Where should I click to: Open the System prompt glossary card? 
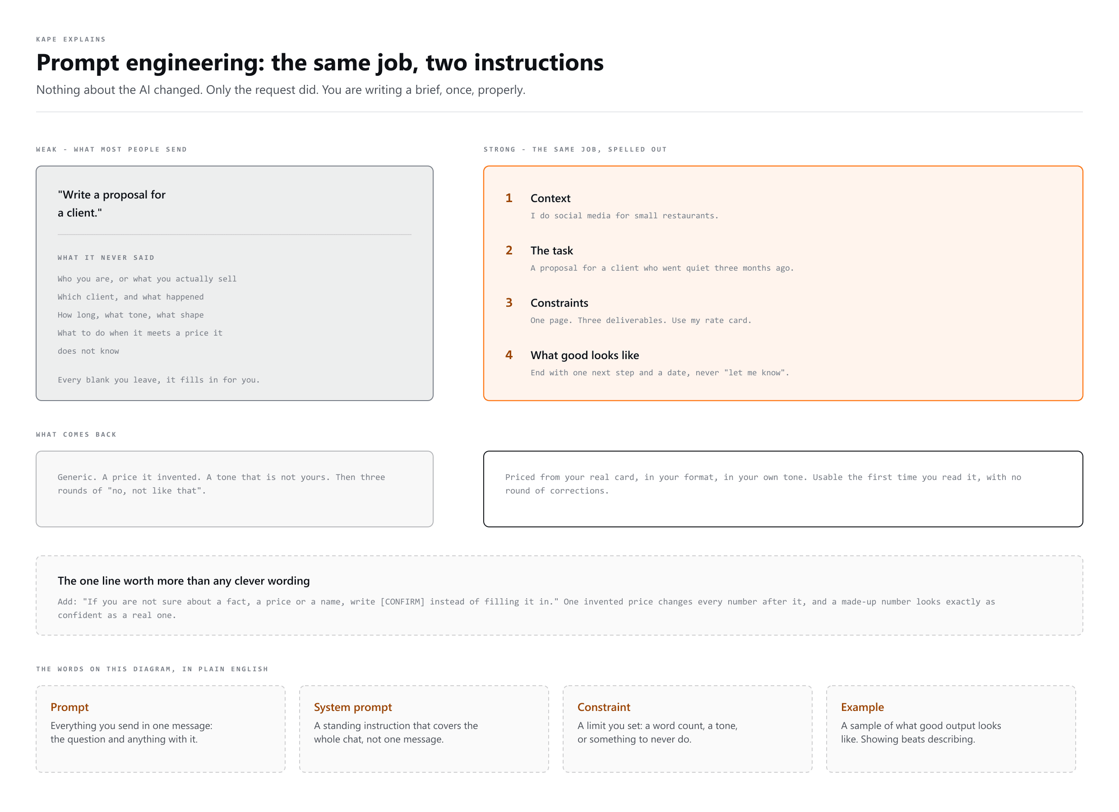click(424, 729)
